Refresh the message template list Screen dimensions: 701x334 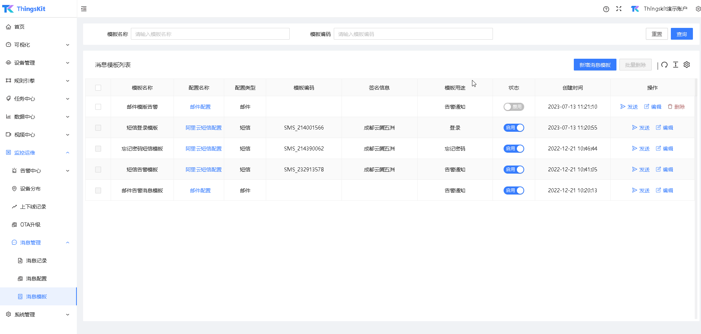point(664,65)
